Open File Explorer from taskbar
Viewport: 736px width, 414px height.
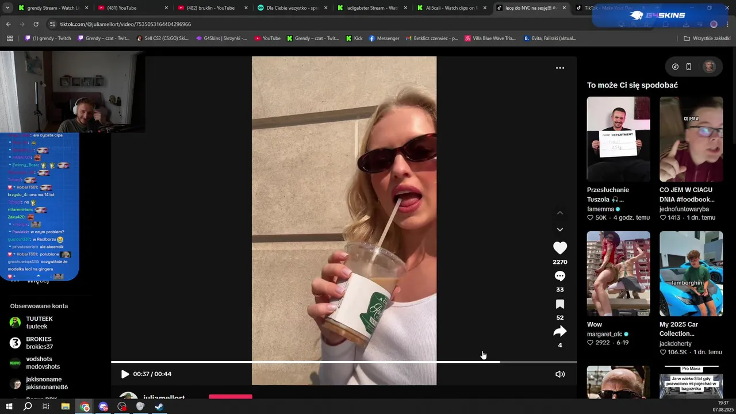tap(66, 407)
